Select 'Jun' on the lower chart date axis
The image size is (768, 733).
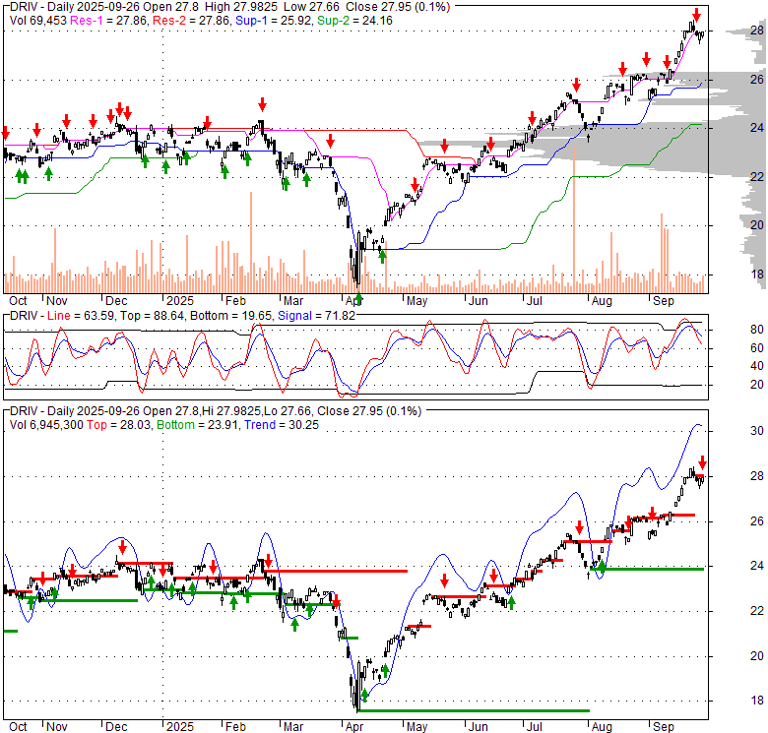coord(478,727)
